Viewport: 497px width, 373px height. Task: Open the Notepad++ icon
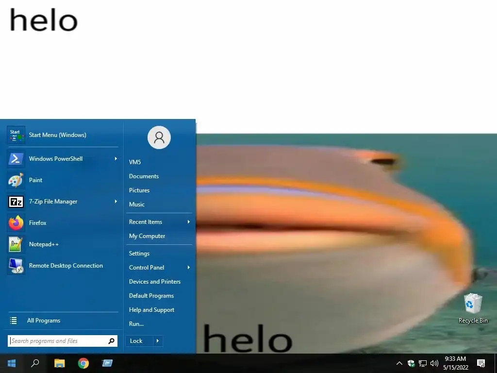[16, 244]
